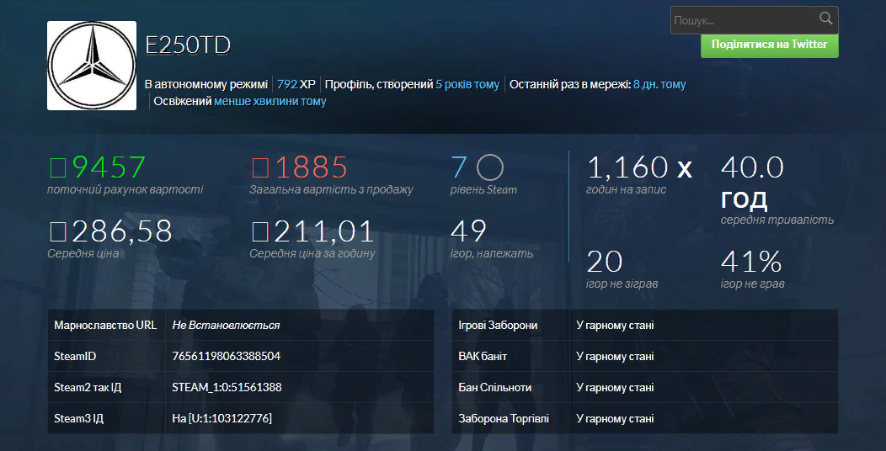Click the 20 games not played value
The height and width of the screenshot is (451, 886).
[x=605, y=262]
